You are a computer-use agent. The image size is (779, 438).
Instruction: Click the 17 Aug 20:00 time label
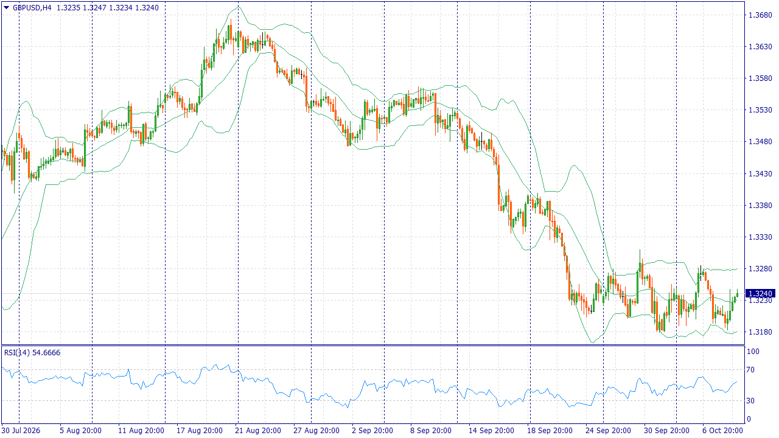[200, 430]
